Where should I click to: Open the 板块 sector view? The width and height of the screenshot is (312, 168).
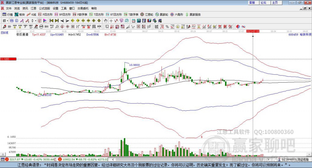(20, 15)
